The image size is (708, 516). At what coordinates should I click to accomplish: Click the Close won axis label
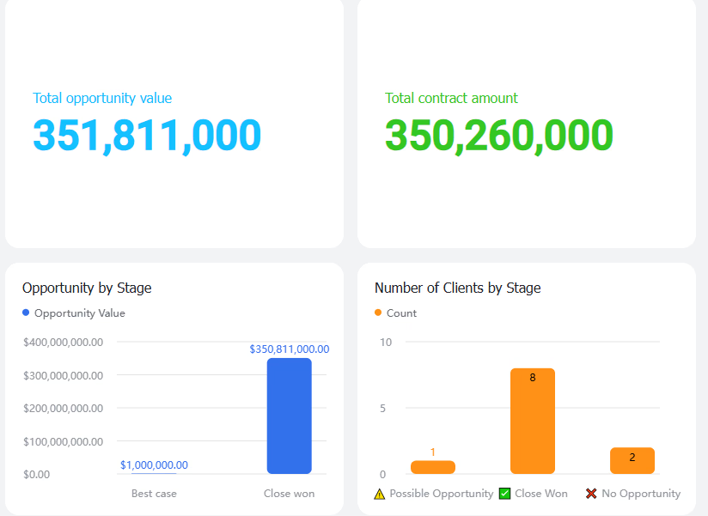coord(289,494)
